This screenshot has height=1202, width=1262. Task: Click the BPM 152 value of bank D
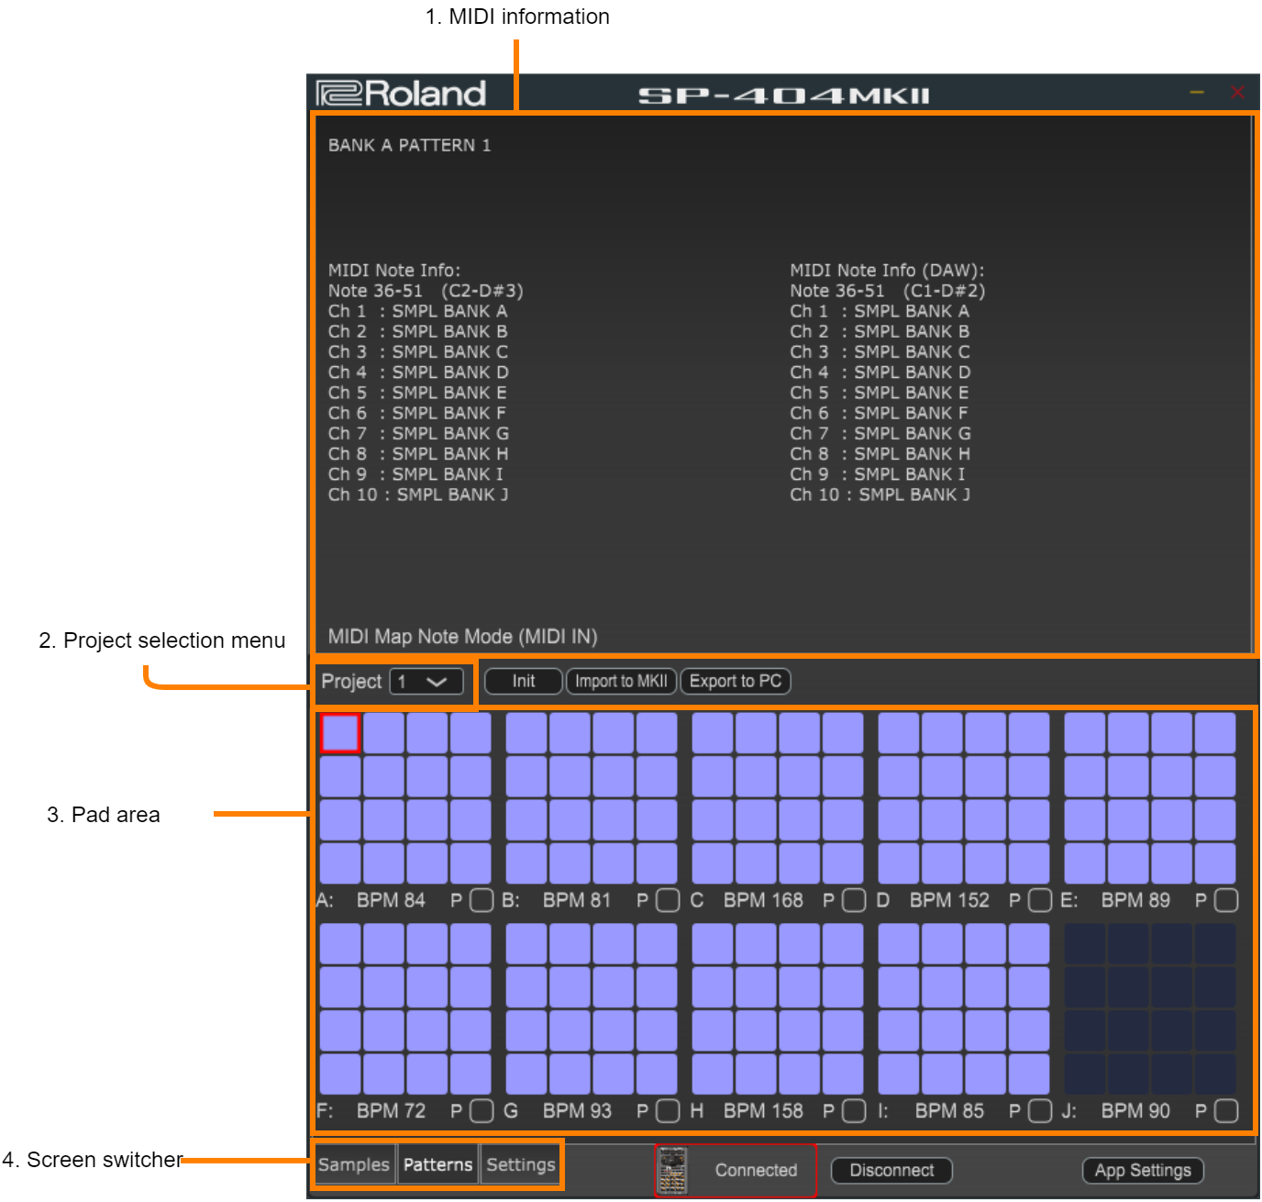point(949,900)
